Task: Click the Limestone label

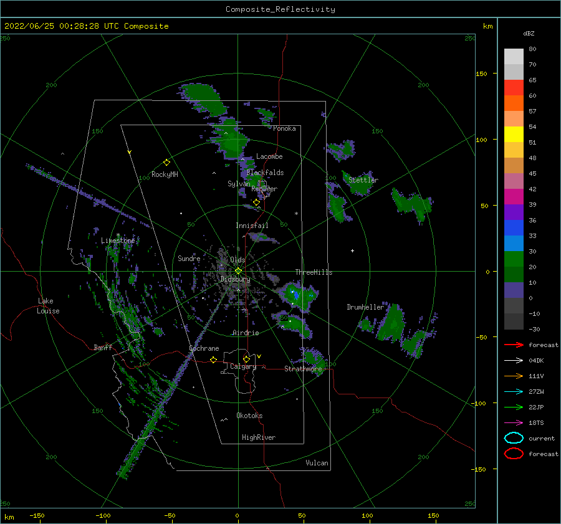Action: (x=118, y=241)
